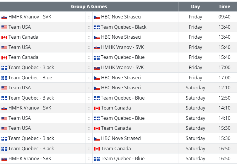Open Team Canada in Saturday 16:50 game
Image resolution: width=237 pixels, height=164 pixels.
116,148
